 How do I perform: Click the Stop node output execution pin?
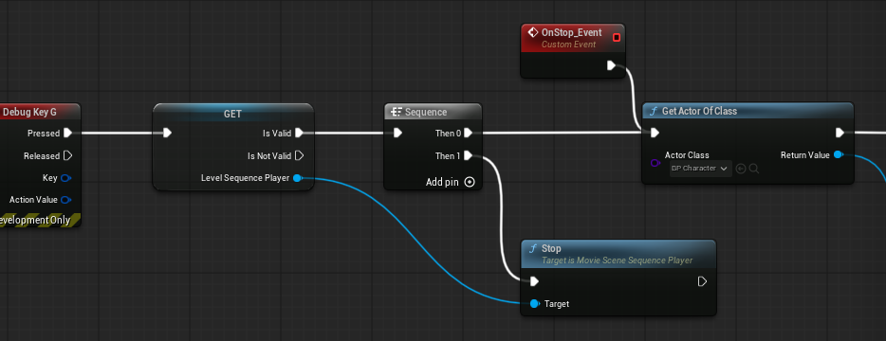coord(702,281)
